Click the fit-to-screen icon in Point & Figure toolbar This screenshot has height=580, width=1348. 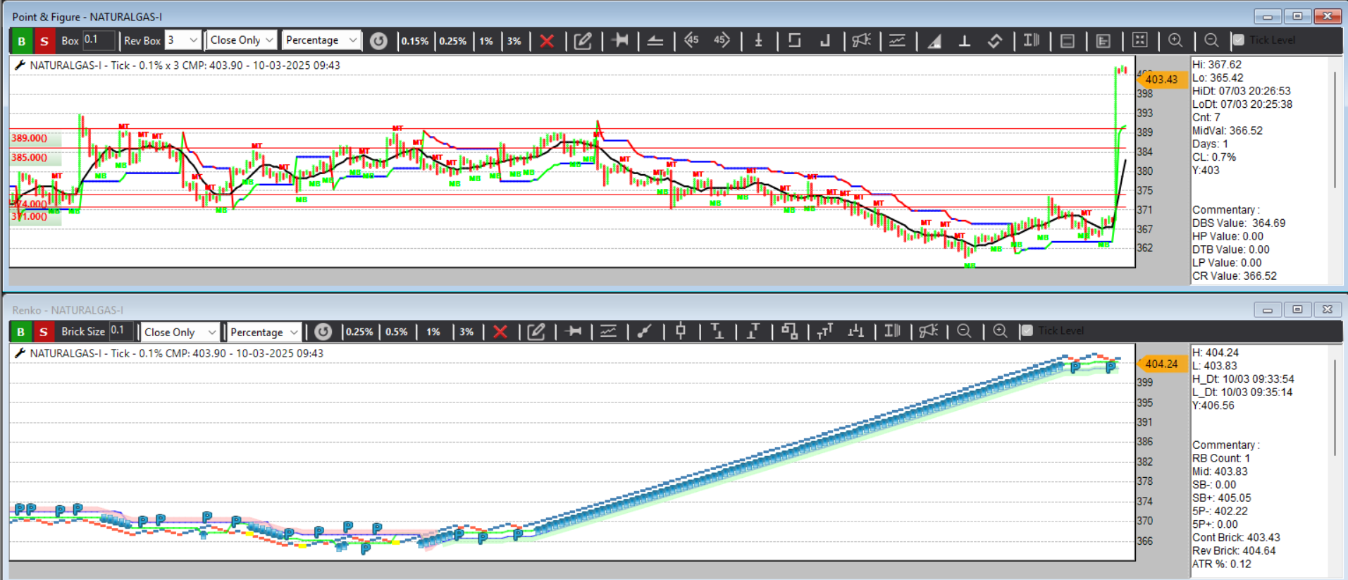(x=1139, y=40)
